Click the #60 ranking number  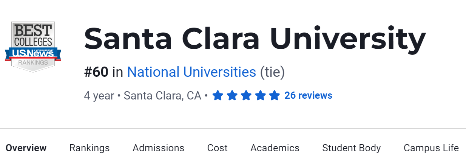pyautogui.click(x=96, y=72)
